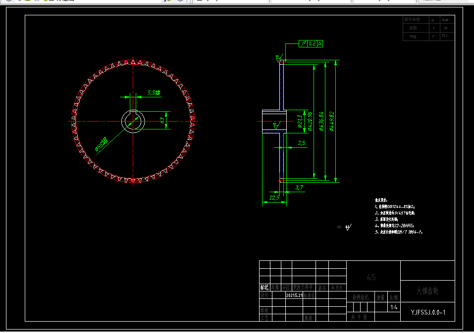Select the drawing number YJFSSJ.0.0-1
Image resolution: width=474 pixels, height=333 pixels.
[428, 312]
